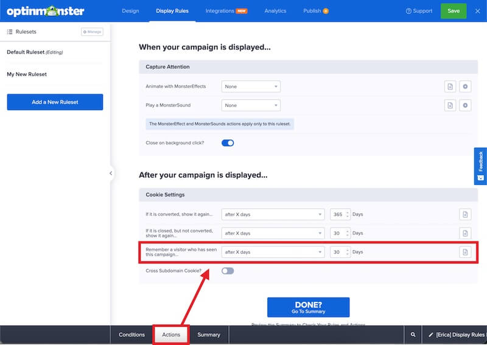Open the document icon for the converted cookie row
Screen dimensions: 487x345
465,214
